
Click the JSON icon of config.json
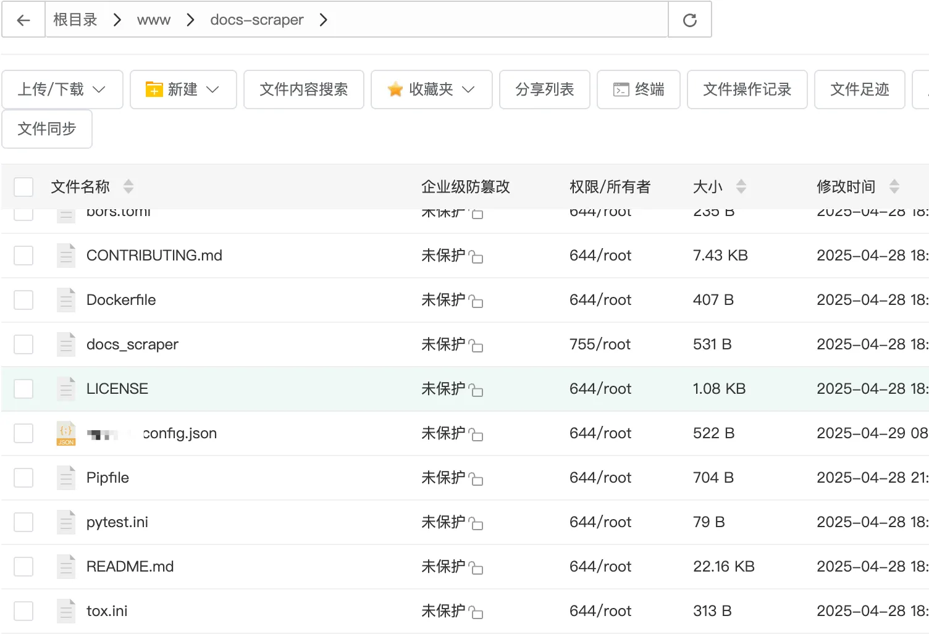(66, 433)
